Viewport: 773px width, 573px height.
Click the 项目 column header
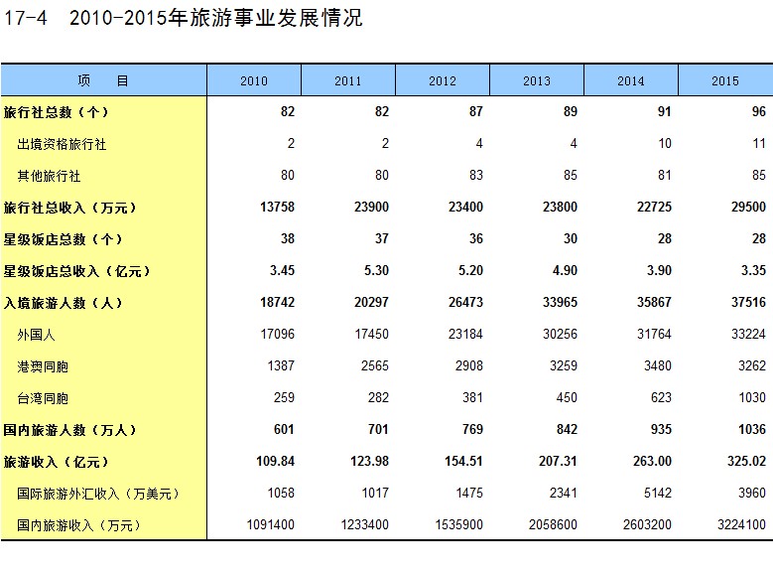coord(103,80)
